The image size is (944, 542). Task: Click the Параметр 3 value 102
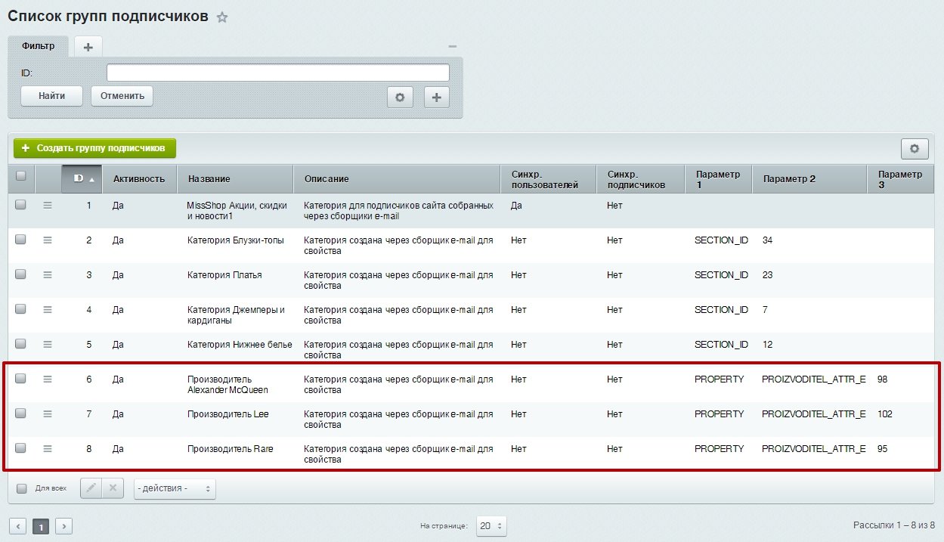(x=885, y=413)
